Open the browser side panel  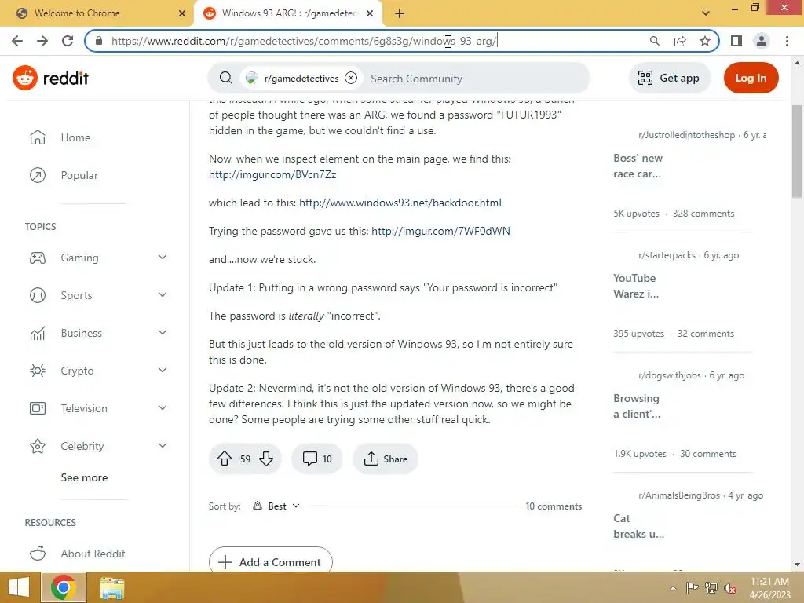[736, 41]
